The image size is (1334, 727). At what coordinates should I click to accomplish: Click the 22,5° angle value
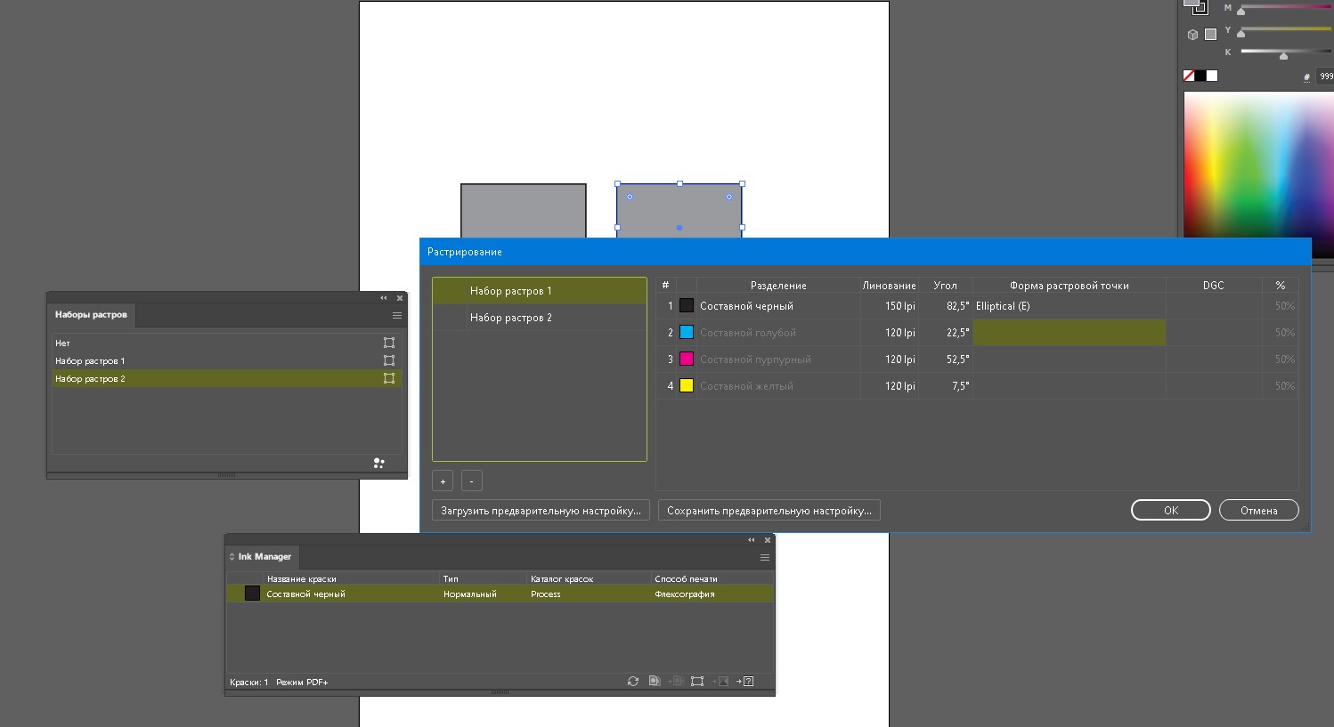point(958,333)
